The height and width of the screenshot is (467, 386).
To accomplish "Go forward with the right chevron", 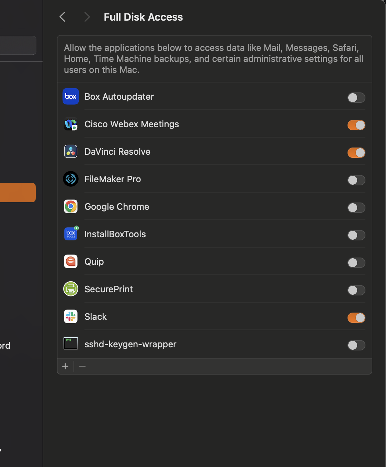I will (87, 17).
